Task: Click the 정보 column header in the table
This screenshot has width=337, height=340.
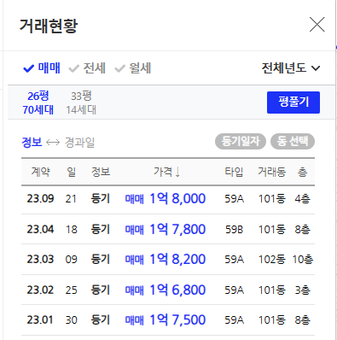Action: pos(101,172)
